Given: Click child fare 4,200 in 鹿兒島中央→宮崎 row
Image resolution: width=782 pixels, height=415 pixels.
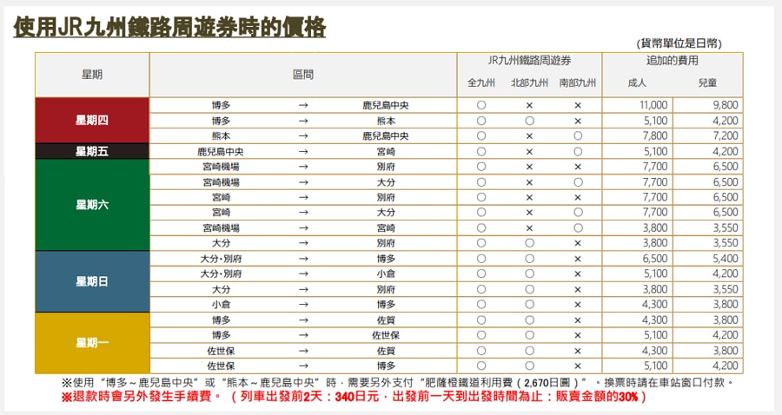Looking at the screenshot, I should pyautogui.click(x=726, y=151).
